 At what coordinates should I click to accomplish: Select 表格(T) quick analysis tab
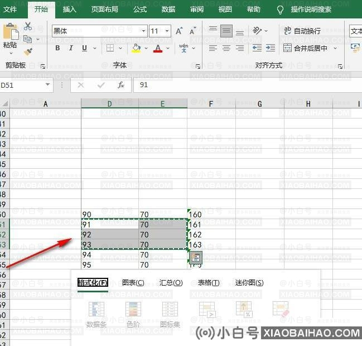209,283
